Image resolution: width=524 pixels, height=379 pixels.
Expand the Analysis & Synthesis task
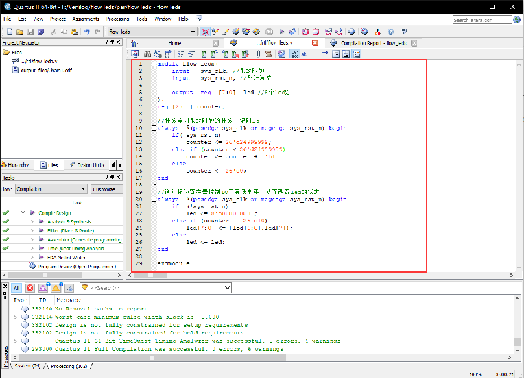coord(32,222)
